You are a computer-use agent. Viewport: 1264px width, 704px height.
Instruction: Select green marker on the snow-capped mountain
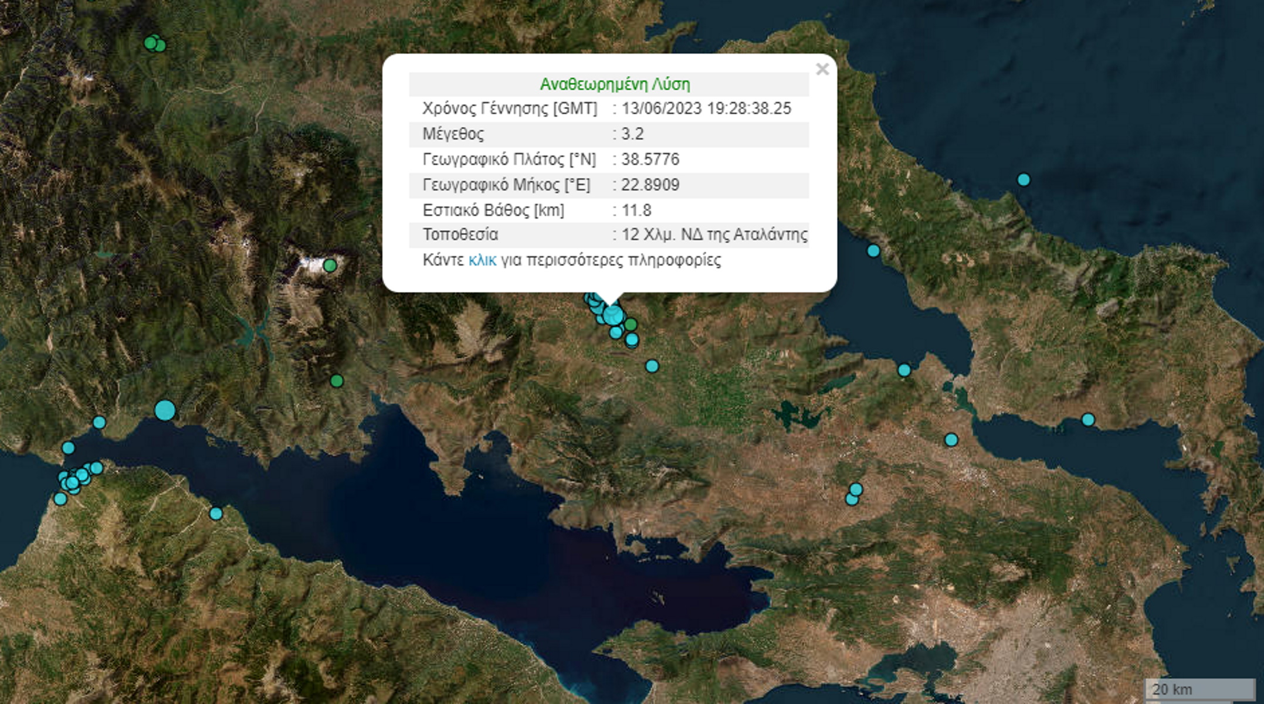tap(330, 266)
